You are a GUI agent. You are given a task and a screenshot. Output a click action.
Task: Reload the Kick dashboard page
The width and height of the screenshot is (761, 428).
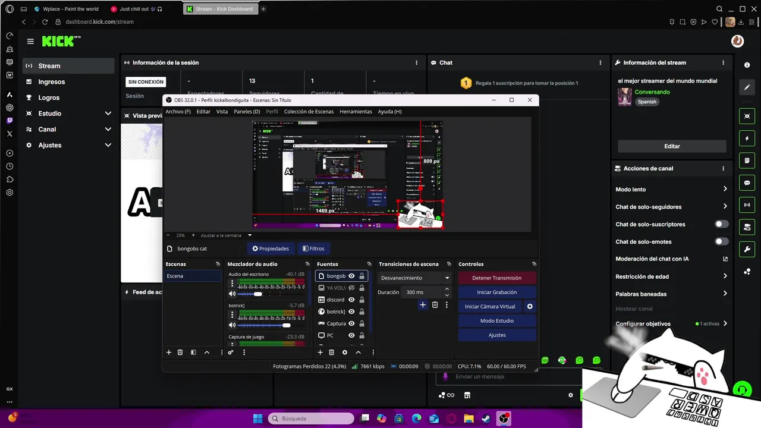point(45,22)
